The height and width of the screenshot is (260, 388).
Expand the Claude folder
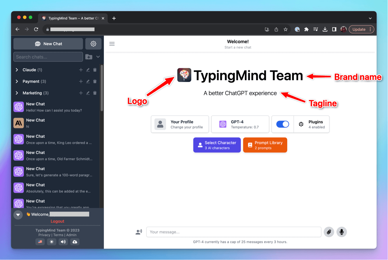point(17,70)
